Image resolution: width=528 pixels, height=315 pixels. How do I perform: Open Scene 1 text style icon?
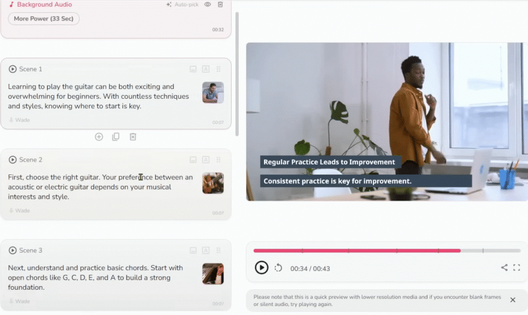click(206, 69)
